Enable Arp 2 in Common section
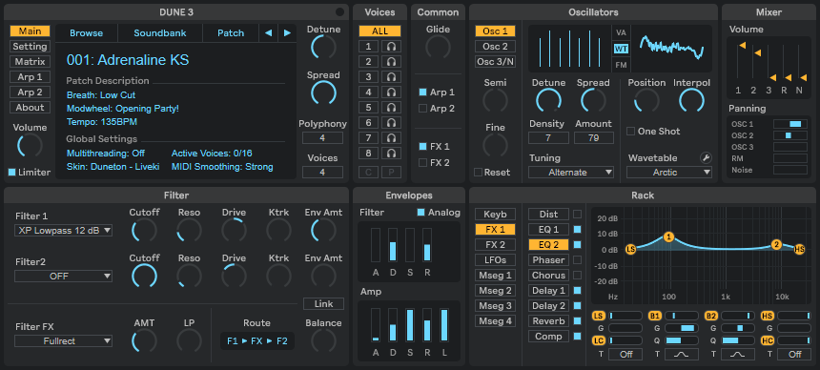Viewport: 820px width, 370px height. click(x=422, y=109)
